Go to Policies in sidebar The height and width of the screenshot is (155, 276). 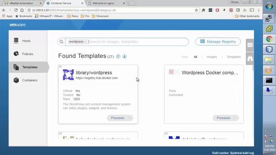tap(28, 54)
